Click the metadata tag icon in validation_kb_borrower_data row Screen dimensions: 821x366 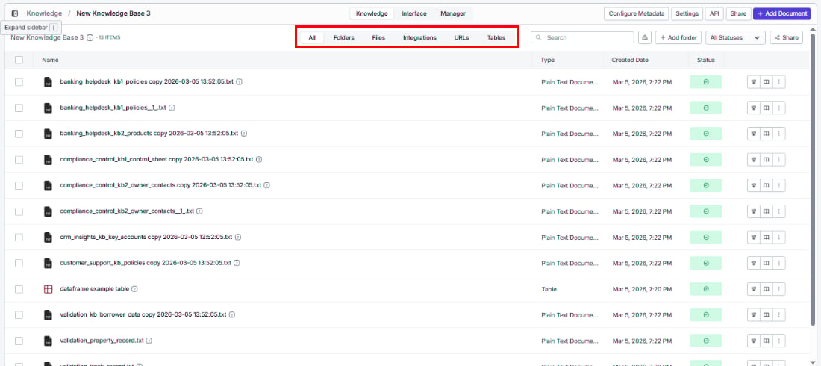754,314
